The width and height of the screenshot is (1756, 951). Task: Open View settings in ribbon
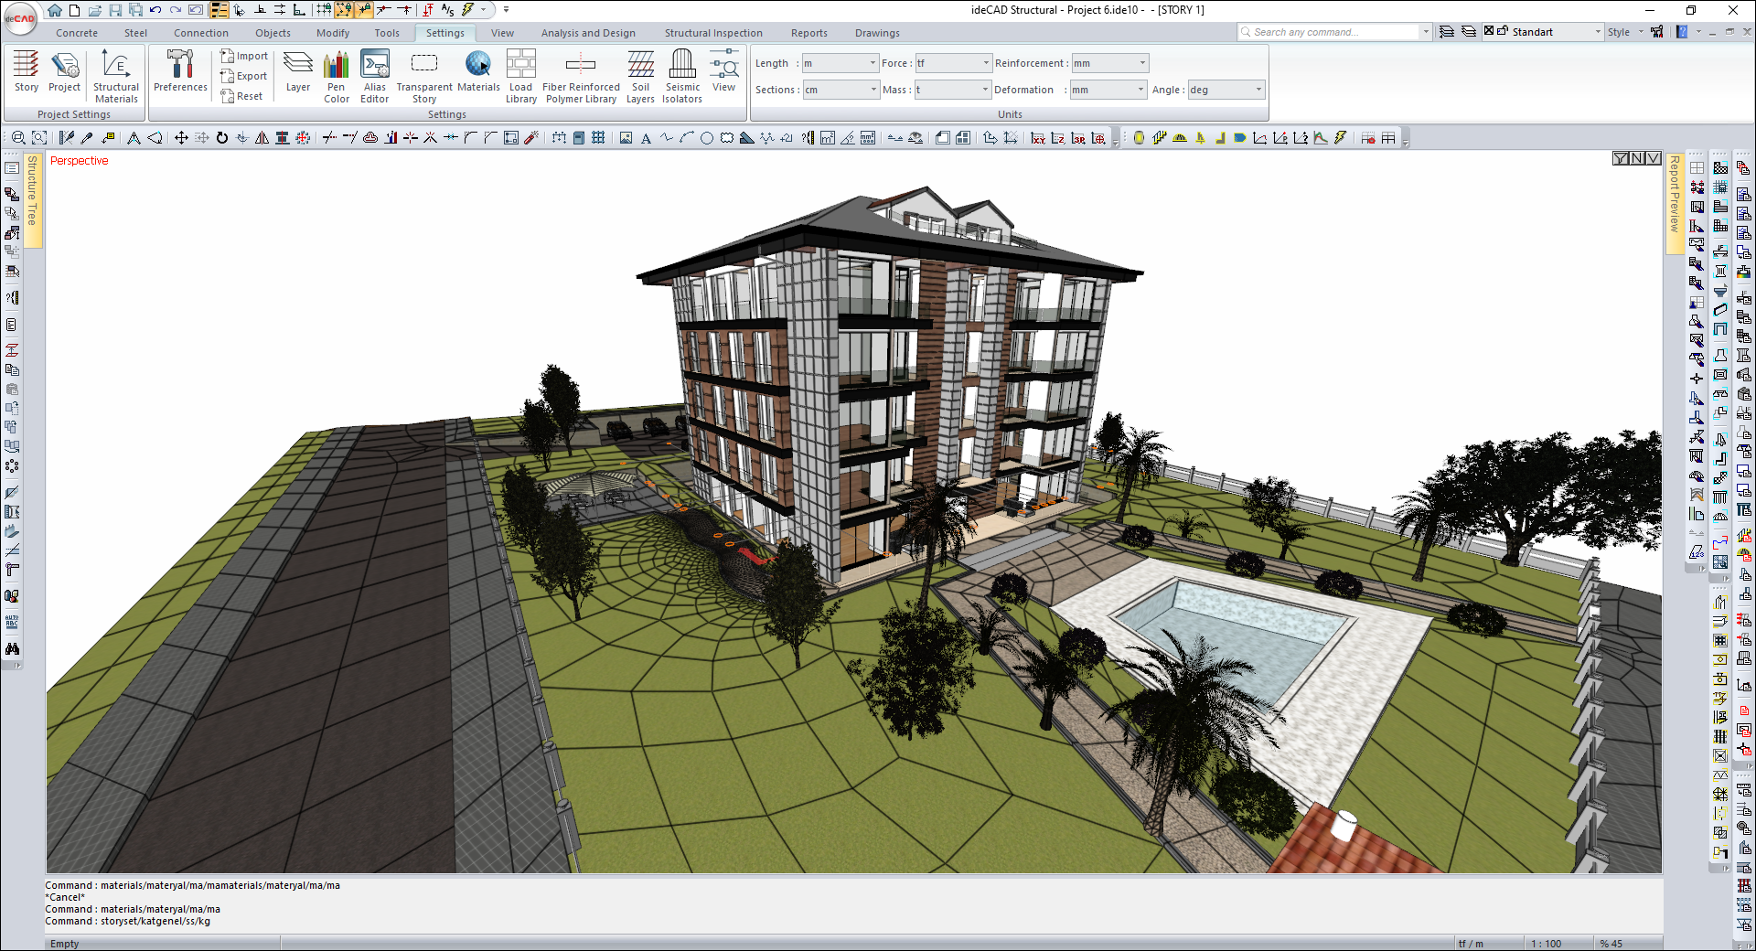(x=723, y=72)
